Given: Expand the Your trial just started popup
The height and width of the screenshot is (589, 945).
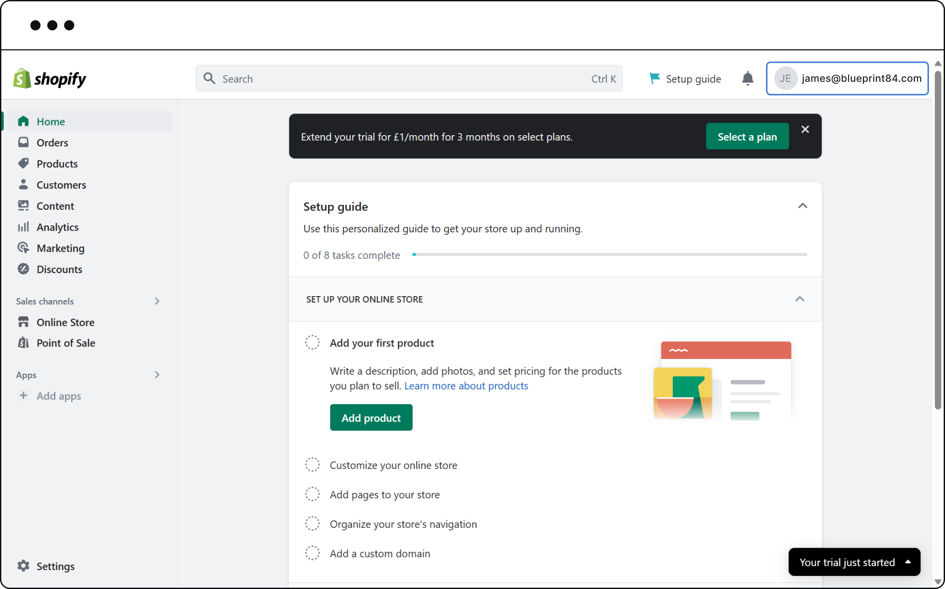Looking at the screenshot, I should click(854, 562).
